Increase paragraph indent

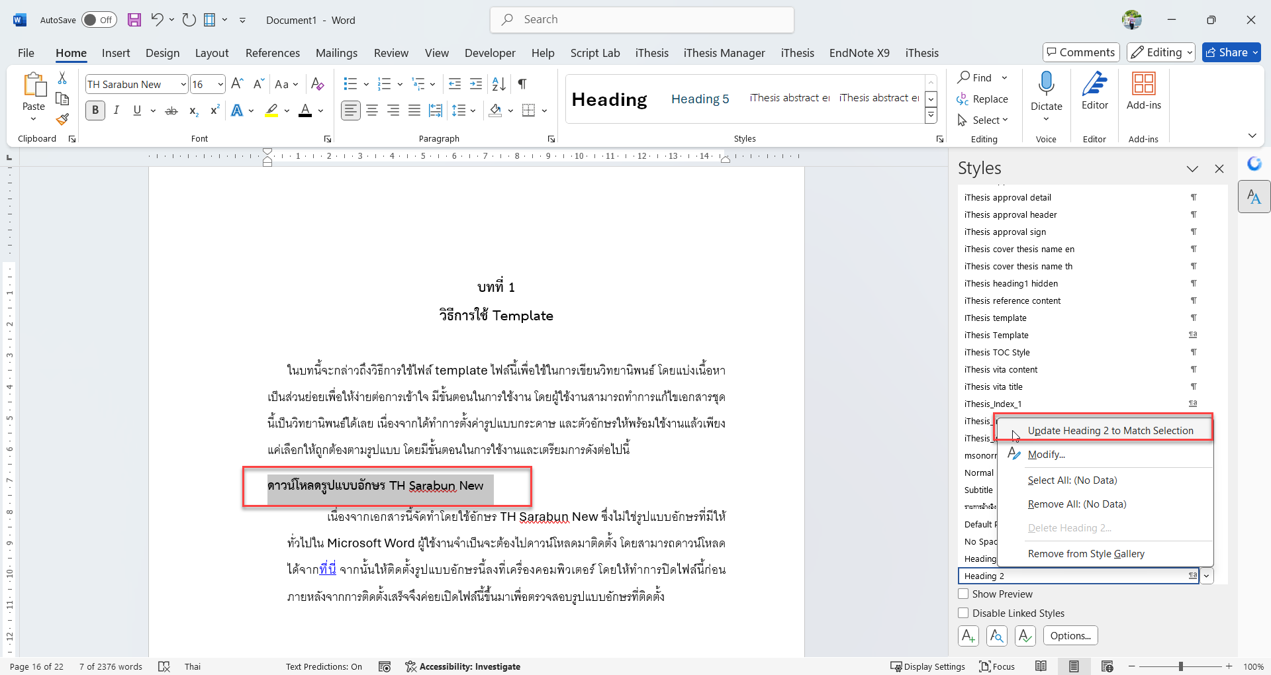(x=476, y=84)
